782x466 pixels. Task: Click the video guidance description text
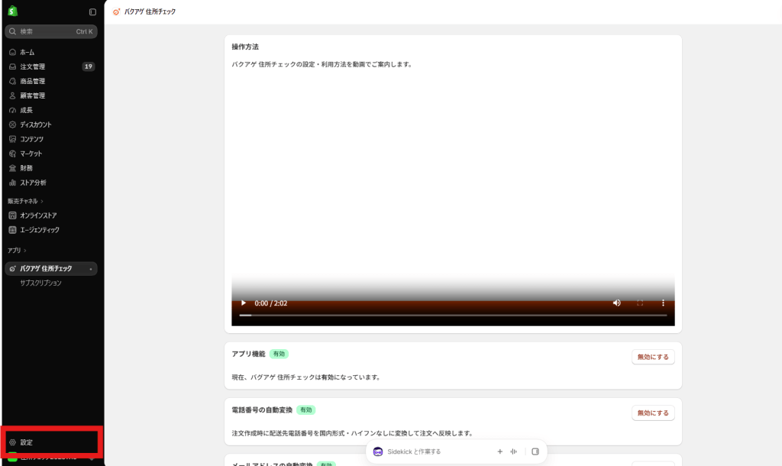[323, 64]
